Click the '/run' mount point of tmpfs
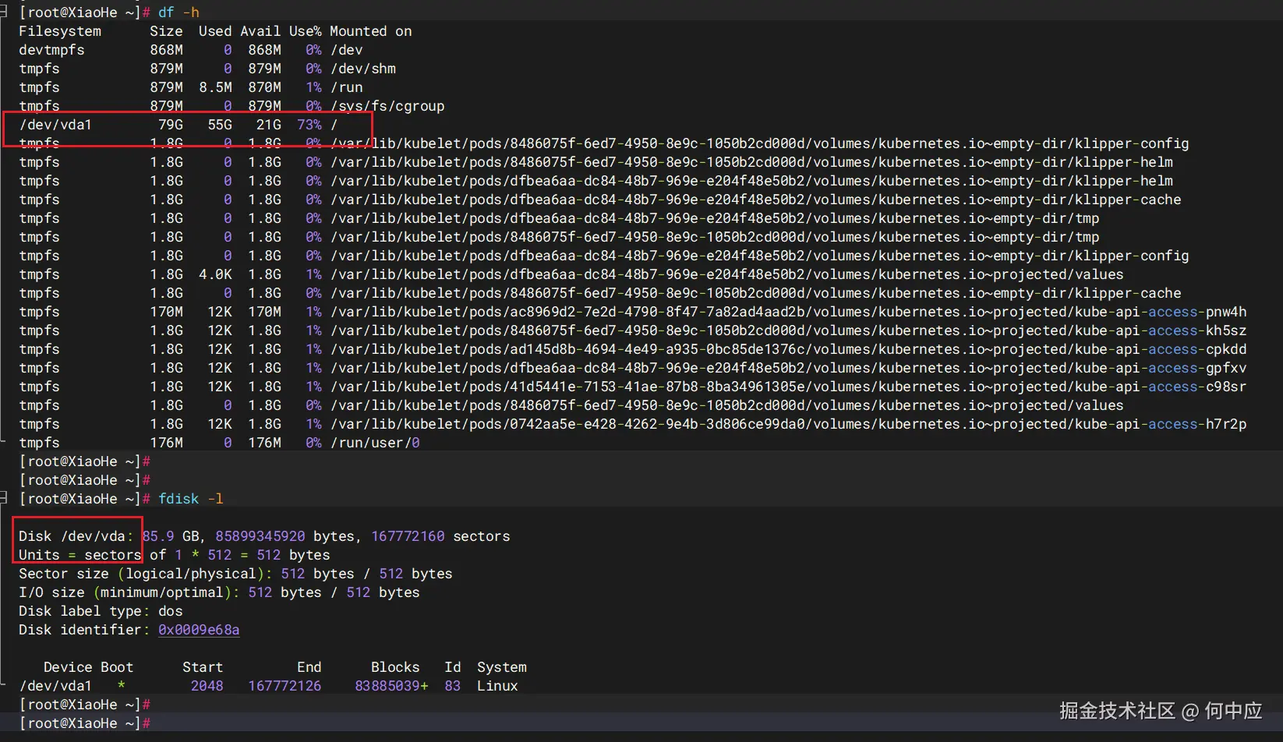This screenshot has height=742, width=1283. click(346, 87)
